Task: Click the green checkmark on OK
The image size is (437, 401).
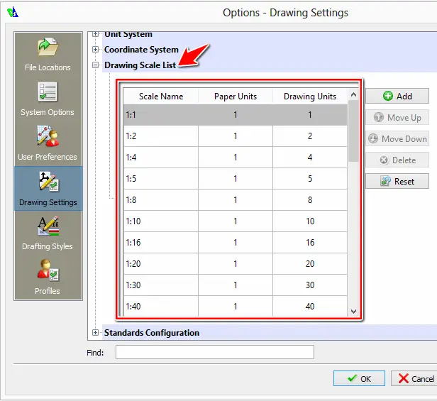Action: pyautogui.click(x=352, y=378)
